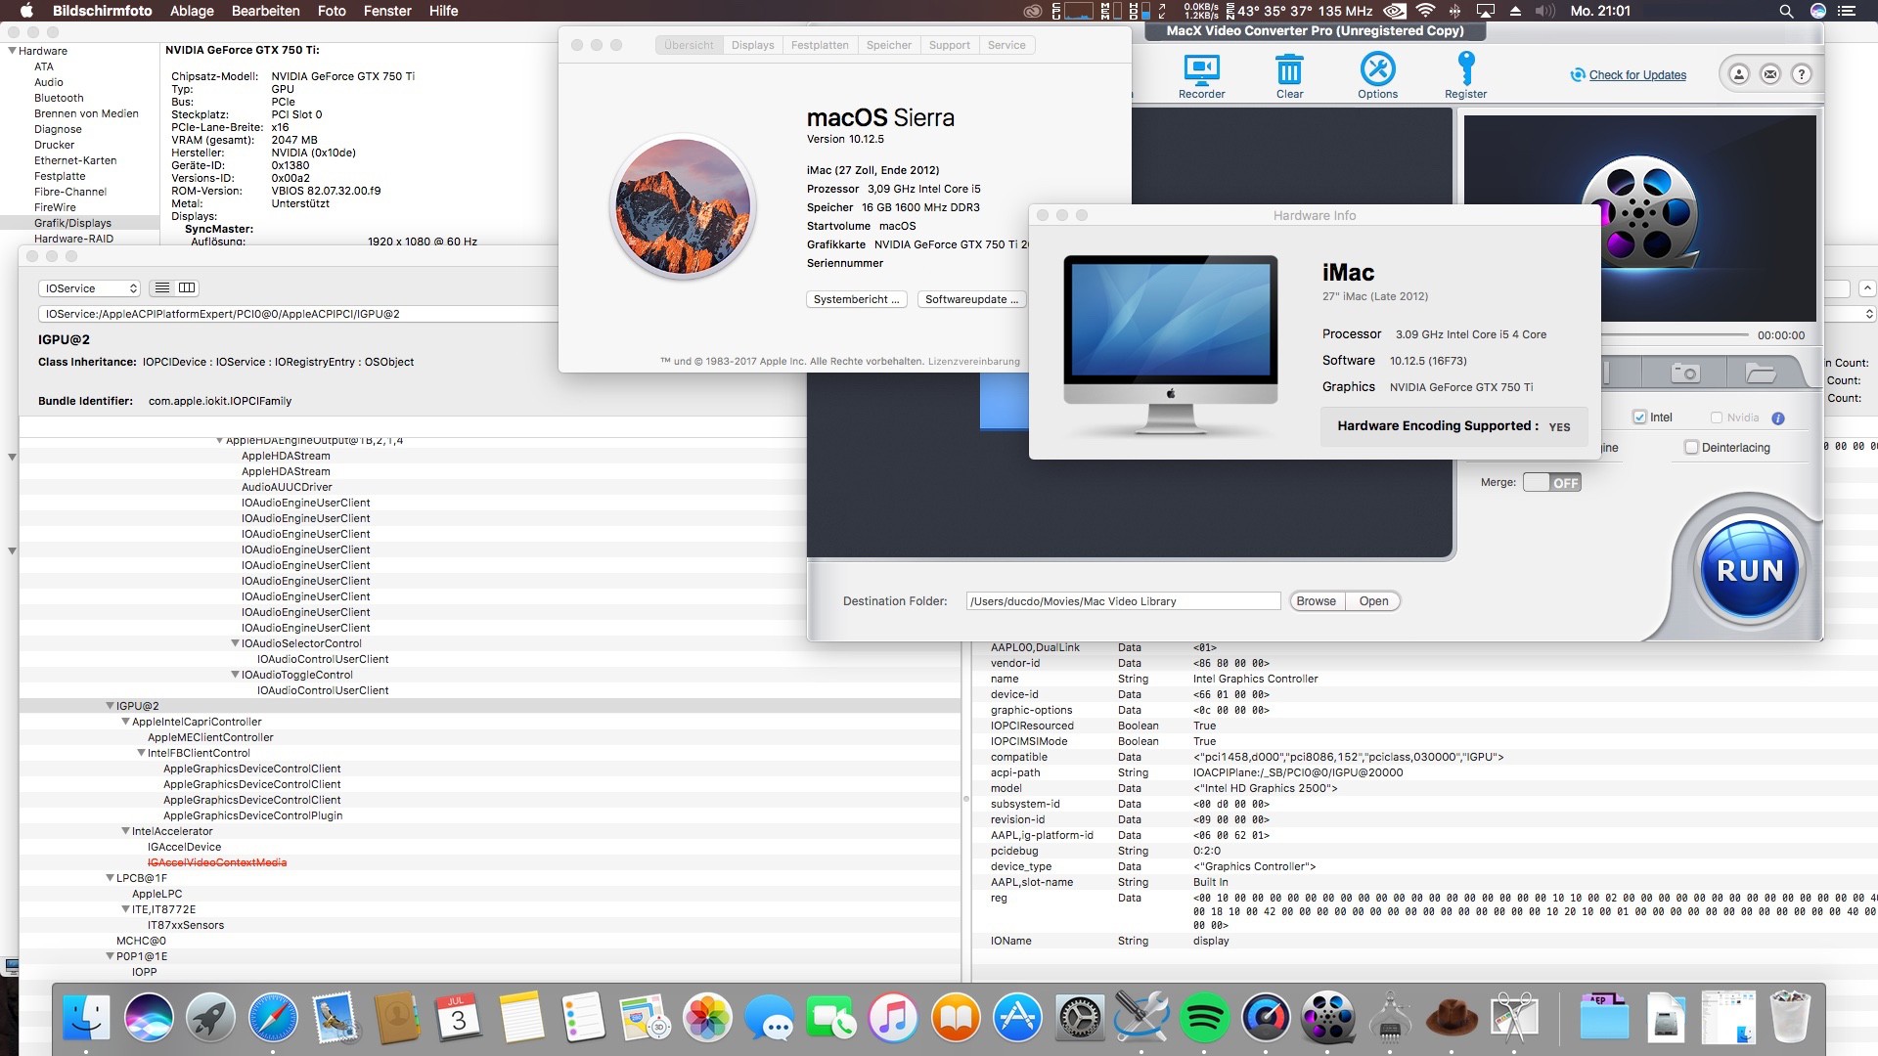Image resolution: width=1878 pixels, height=1056 pixels.
Task: Enable the Deinterlacing checkbox
Action: pyautogui.click(x=1691, y=448)
